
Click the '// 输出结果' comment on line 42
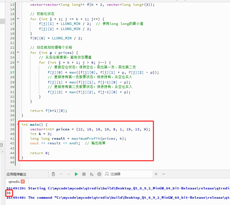click(95, 143)
